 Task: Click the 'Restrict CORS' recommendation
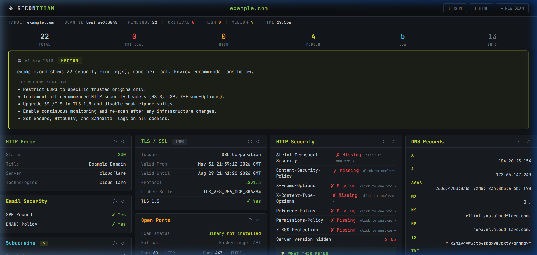(x=84, y=89)
